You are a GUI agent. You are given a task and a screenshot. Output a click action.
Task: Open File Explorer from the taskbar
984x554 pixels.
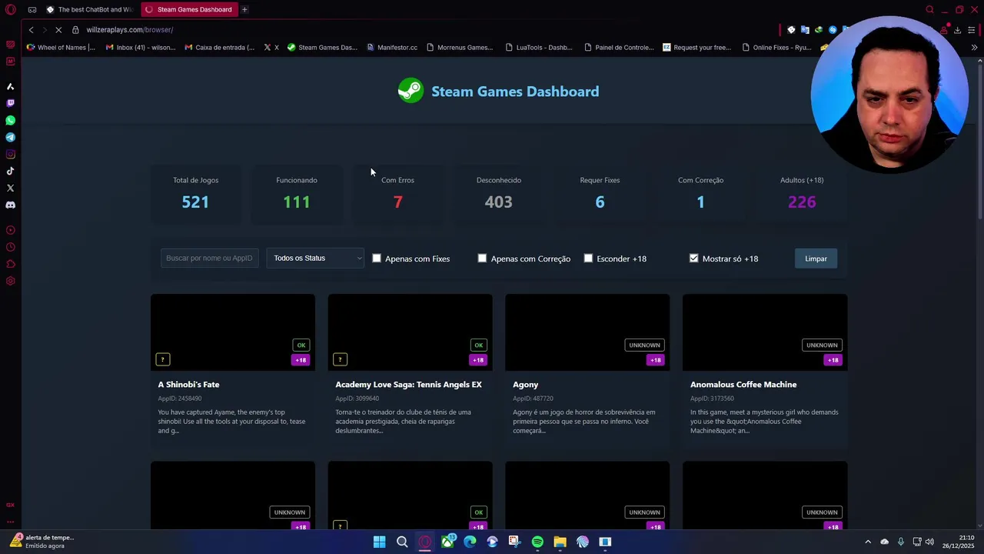pyautogui.click(x=560, y=542)
